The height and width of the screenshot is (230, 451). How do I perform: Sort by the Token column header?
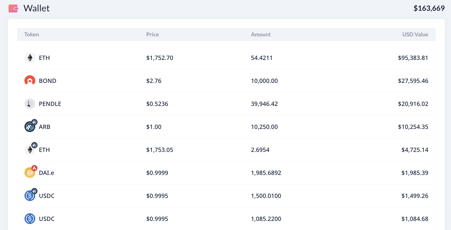[32, 35]
